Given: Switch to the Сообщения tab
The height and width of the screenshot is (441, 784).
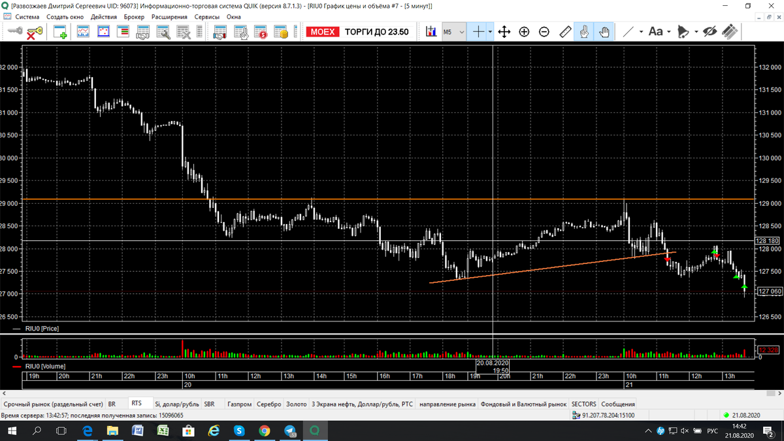Looking at the screenshot, I should (618, 404).
